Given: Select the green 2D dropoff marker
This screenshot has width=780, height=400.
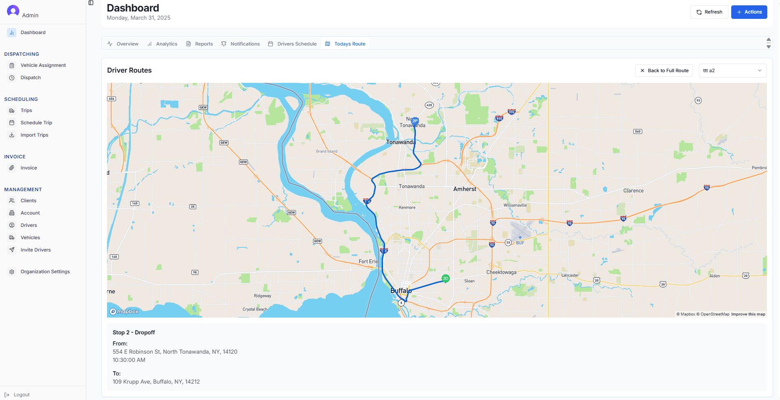Looking at the screenshot, I should click(445, 279).
